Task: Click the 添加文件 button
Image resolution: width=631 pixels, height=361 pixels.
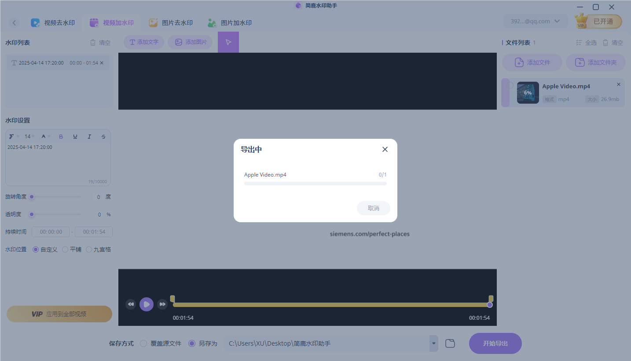Action: pos(532,62)
